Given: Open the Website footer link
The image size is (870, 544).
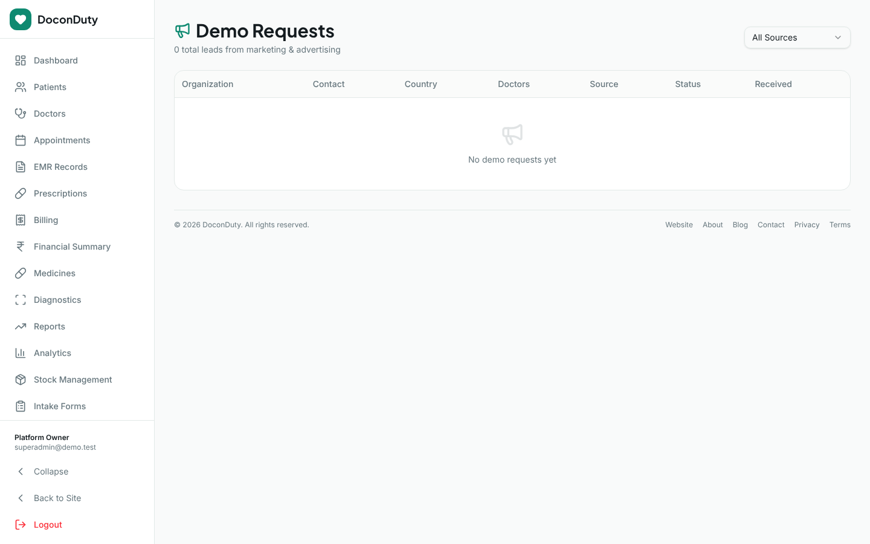Looking at the screenshot, I should [x=679, y=225].
